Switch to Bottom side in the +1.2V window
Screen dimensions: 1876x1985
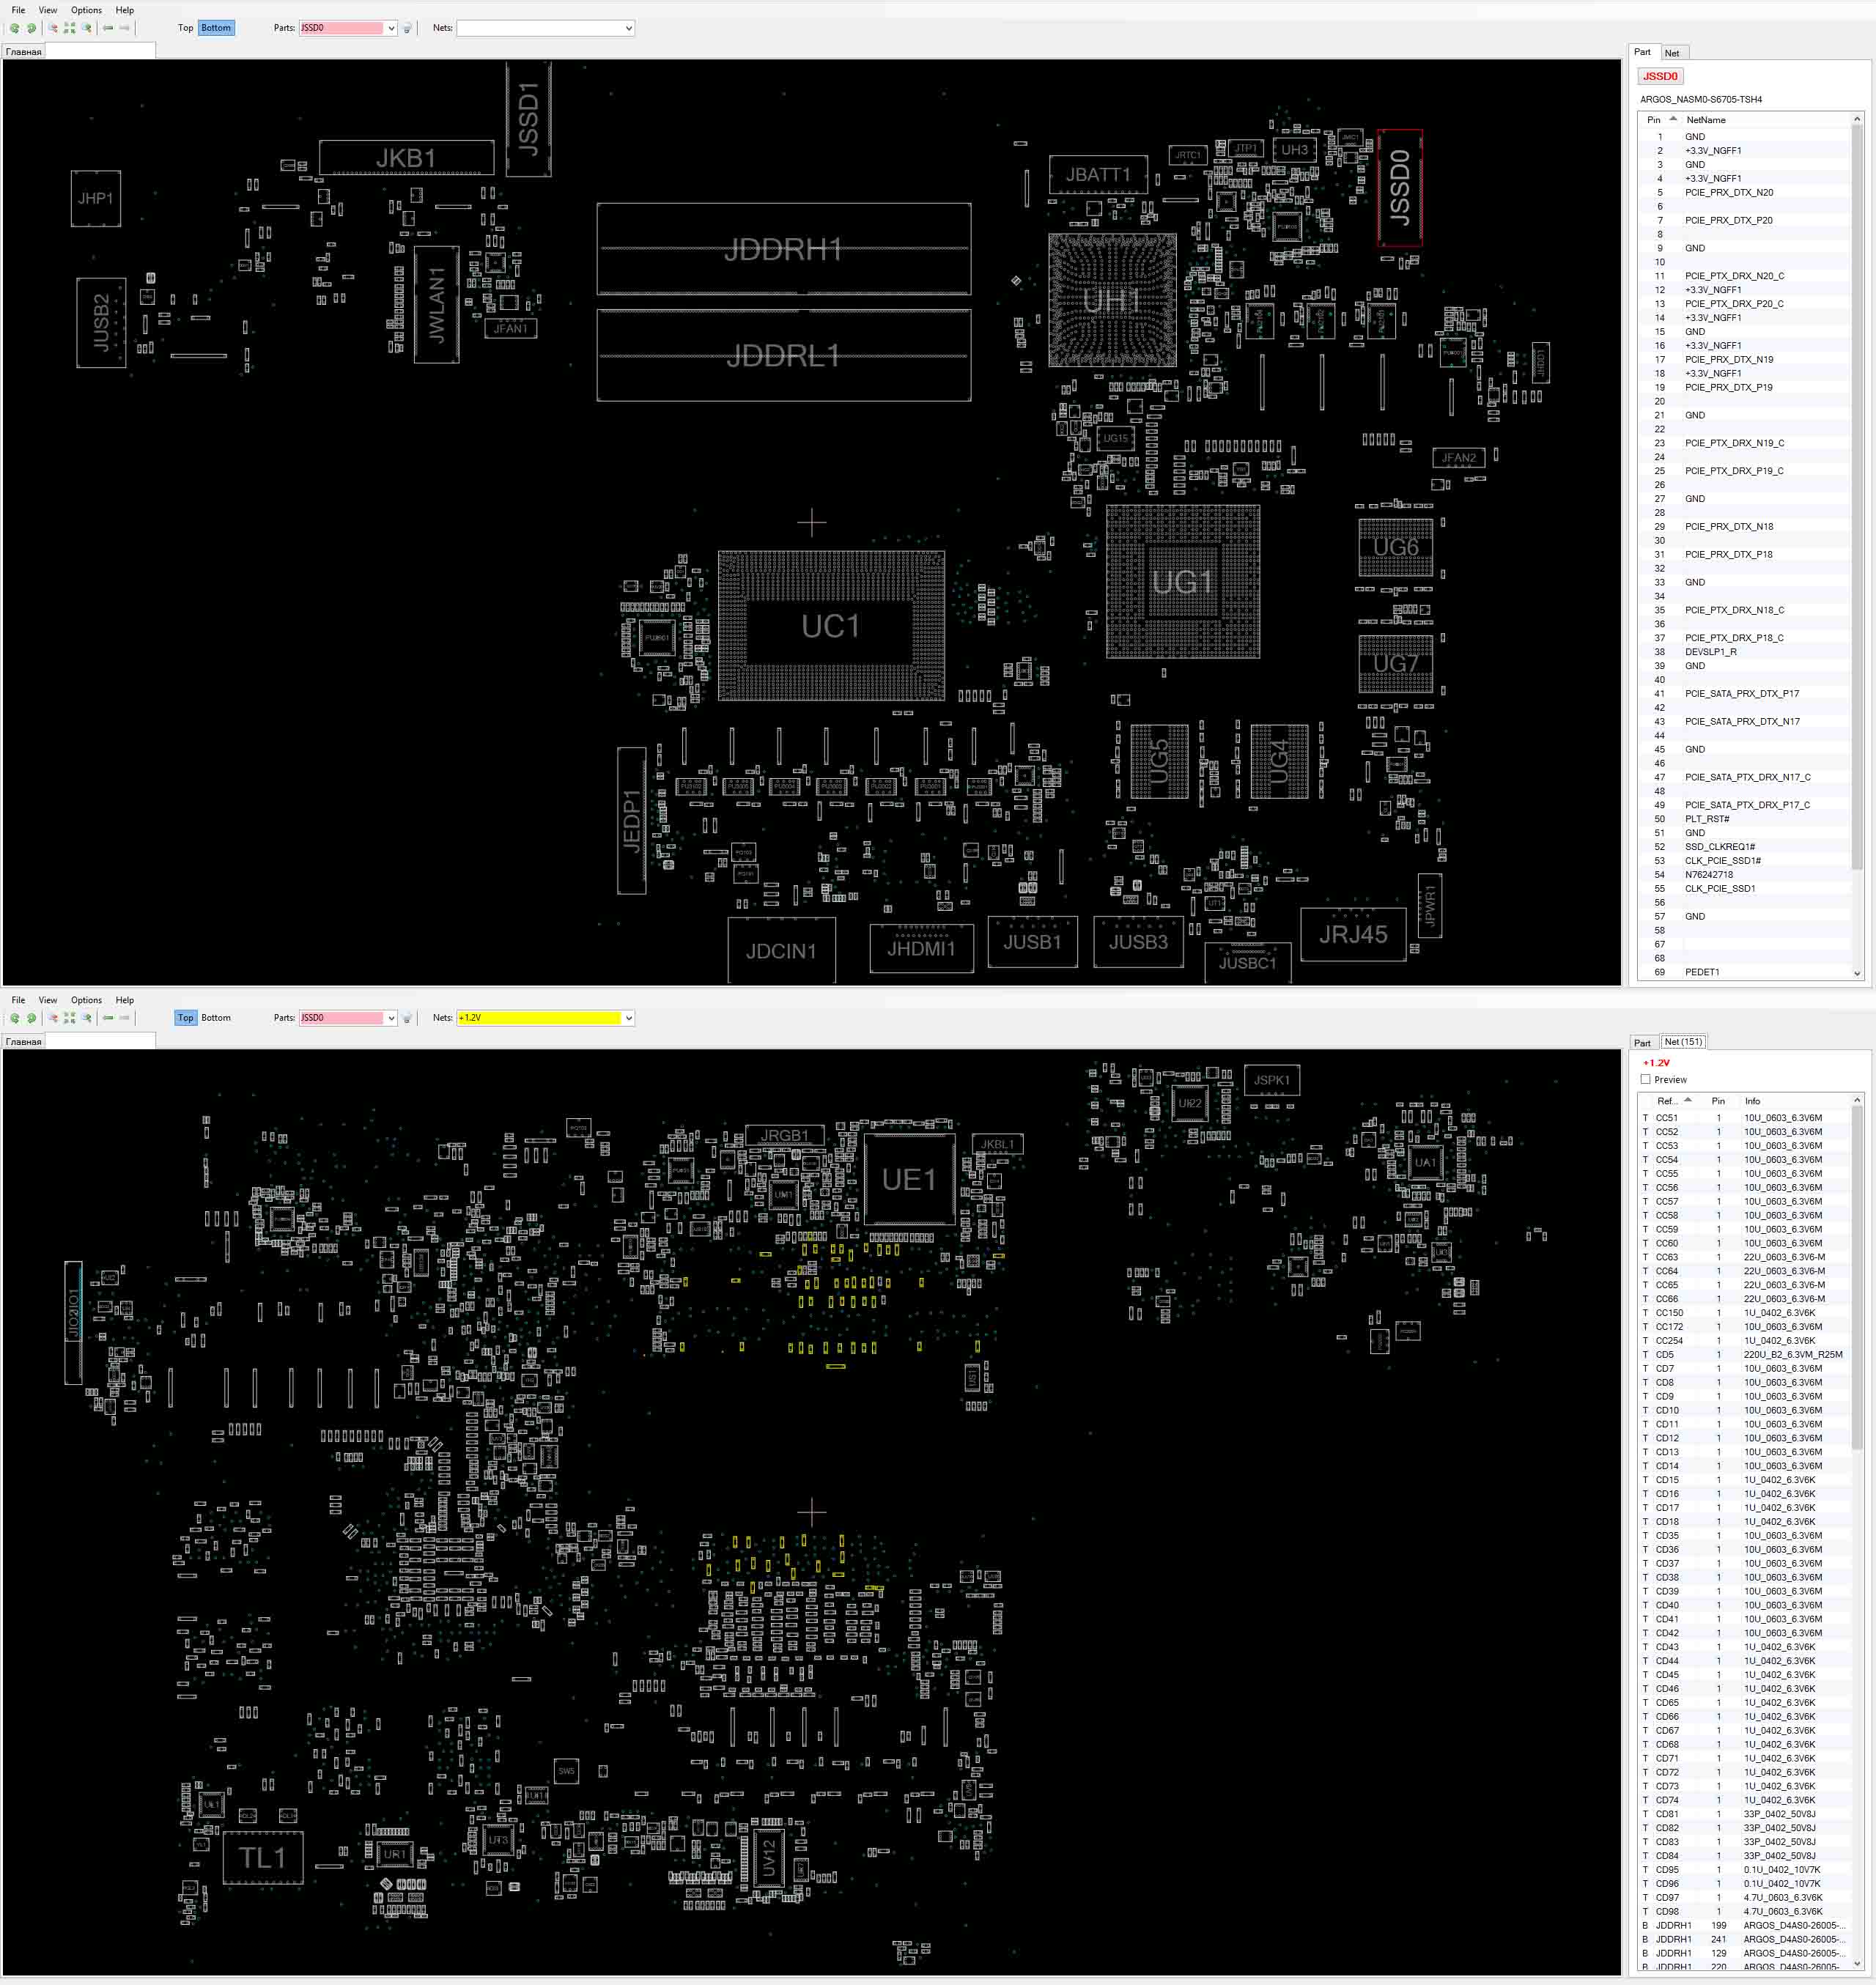point(216,1018)
